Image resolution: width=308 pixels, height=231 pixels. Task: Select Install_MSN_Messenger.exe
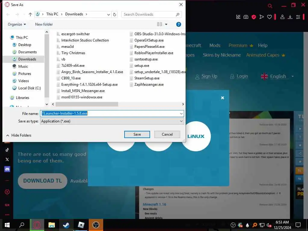[x=83, y=91]
